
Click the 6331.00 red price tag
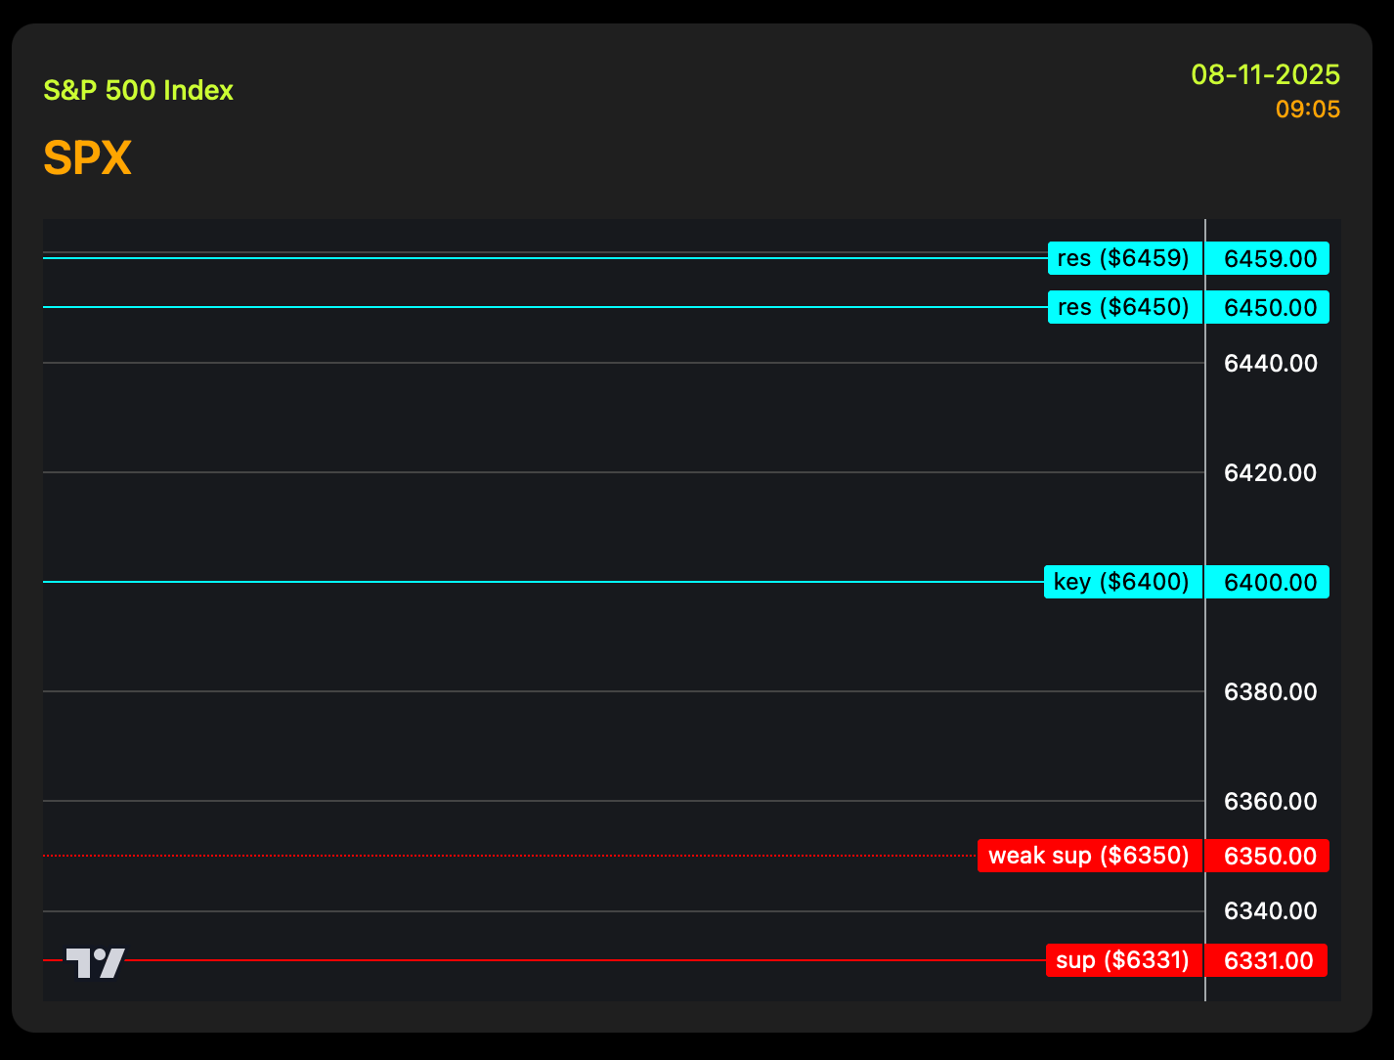[1267, 960]
